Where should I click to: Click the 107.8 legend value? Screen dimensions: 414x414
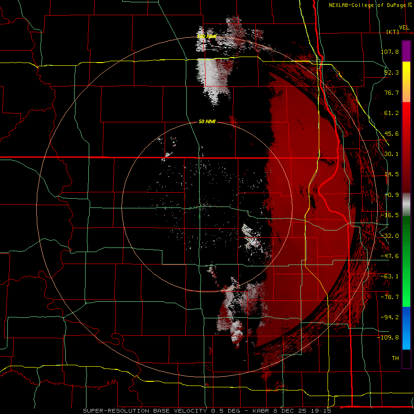coord(390,52)
